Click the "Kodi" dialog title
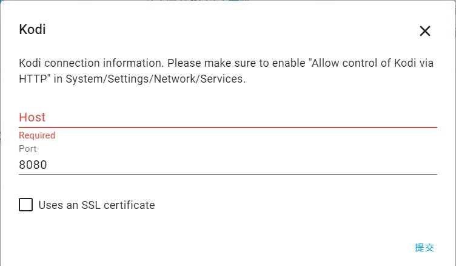456x266 pixels. coord(32,29)
